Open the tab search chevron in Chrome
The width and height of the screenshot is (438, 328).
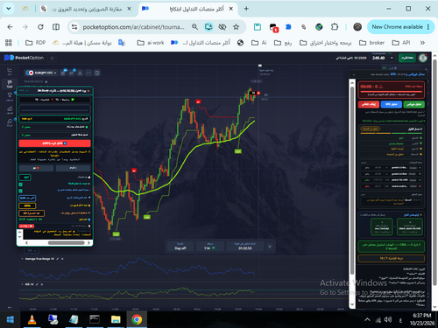click(9, 9)
